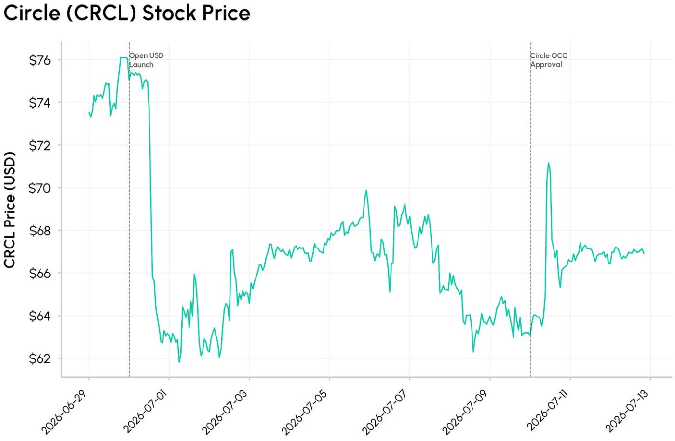Click the 2026-07-07 date label

point(384,412)
